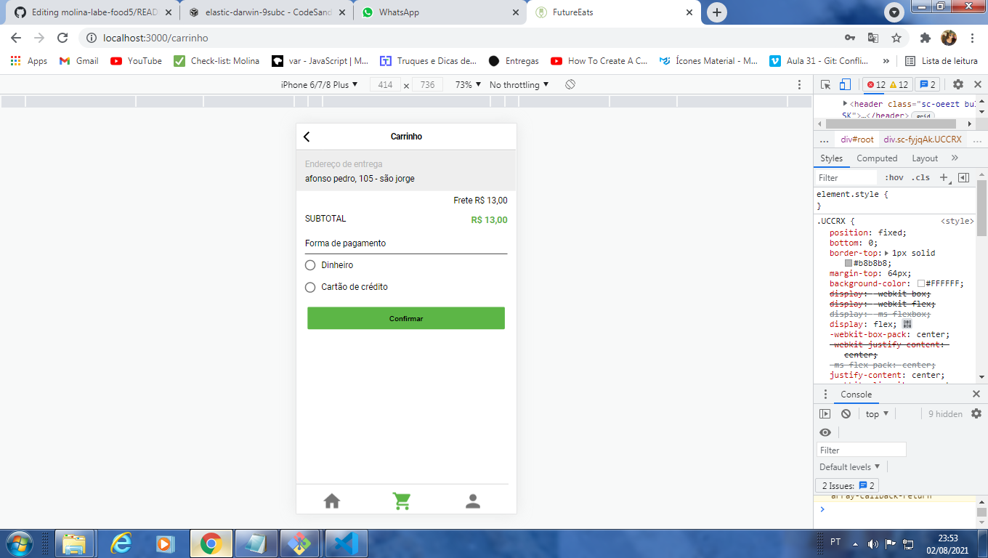The width and height of the screenshot is (988, 558).
Task: Toggle the :hov pseudo-class pane in Styles
Action: tap(893, 177)
